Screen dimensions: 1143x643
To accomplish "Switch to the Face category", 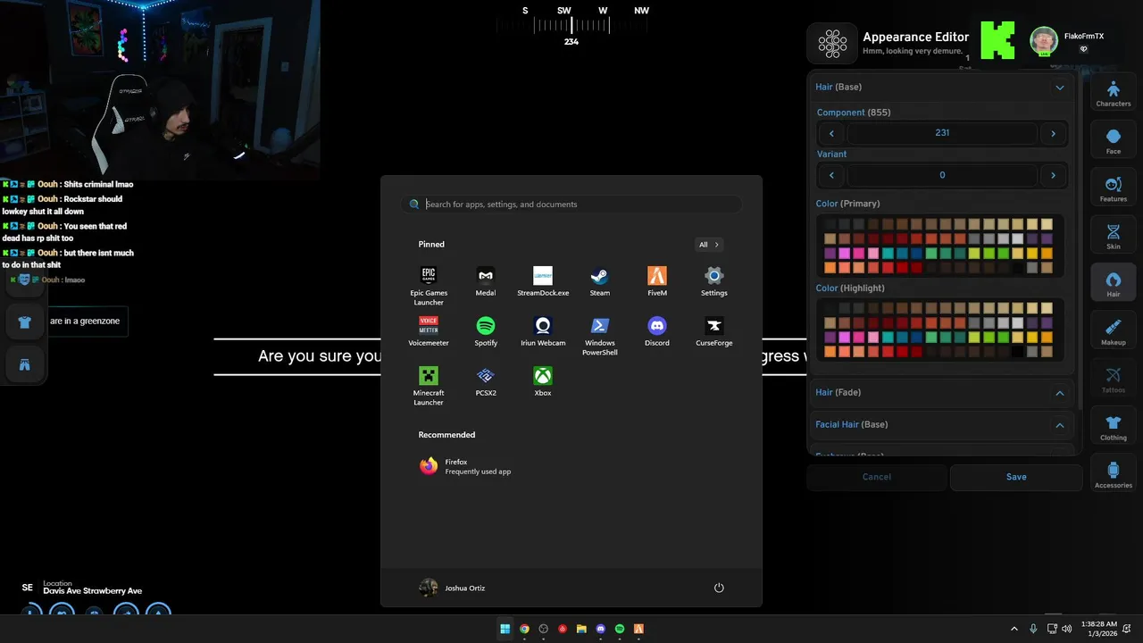I will click(1114, 139).
